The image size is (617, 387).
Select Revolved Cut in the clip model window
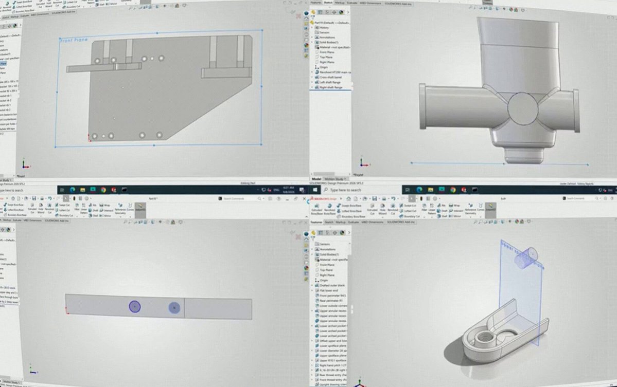click(x=393, y=209)
